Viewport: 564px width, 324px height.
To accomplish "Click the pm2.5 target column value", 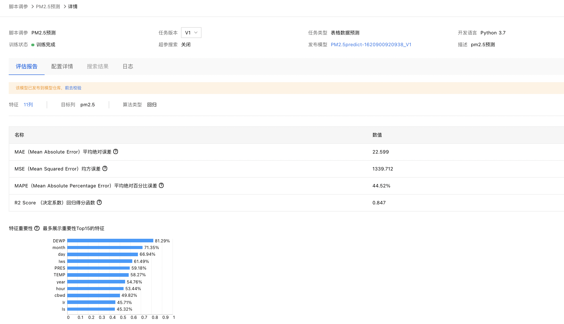I will 88,104.
